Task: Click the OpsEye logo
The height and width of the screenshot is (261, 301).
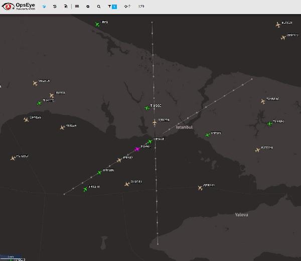Action: [x=19, y=6]
